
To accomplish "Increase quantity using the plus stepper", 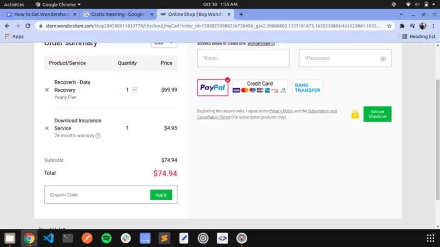I will point(134,90).
